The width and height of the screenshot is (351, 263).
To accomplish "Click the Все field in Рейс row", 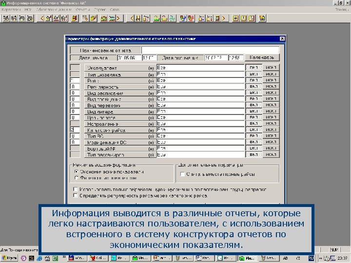I will (200, 80).
